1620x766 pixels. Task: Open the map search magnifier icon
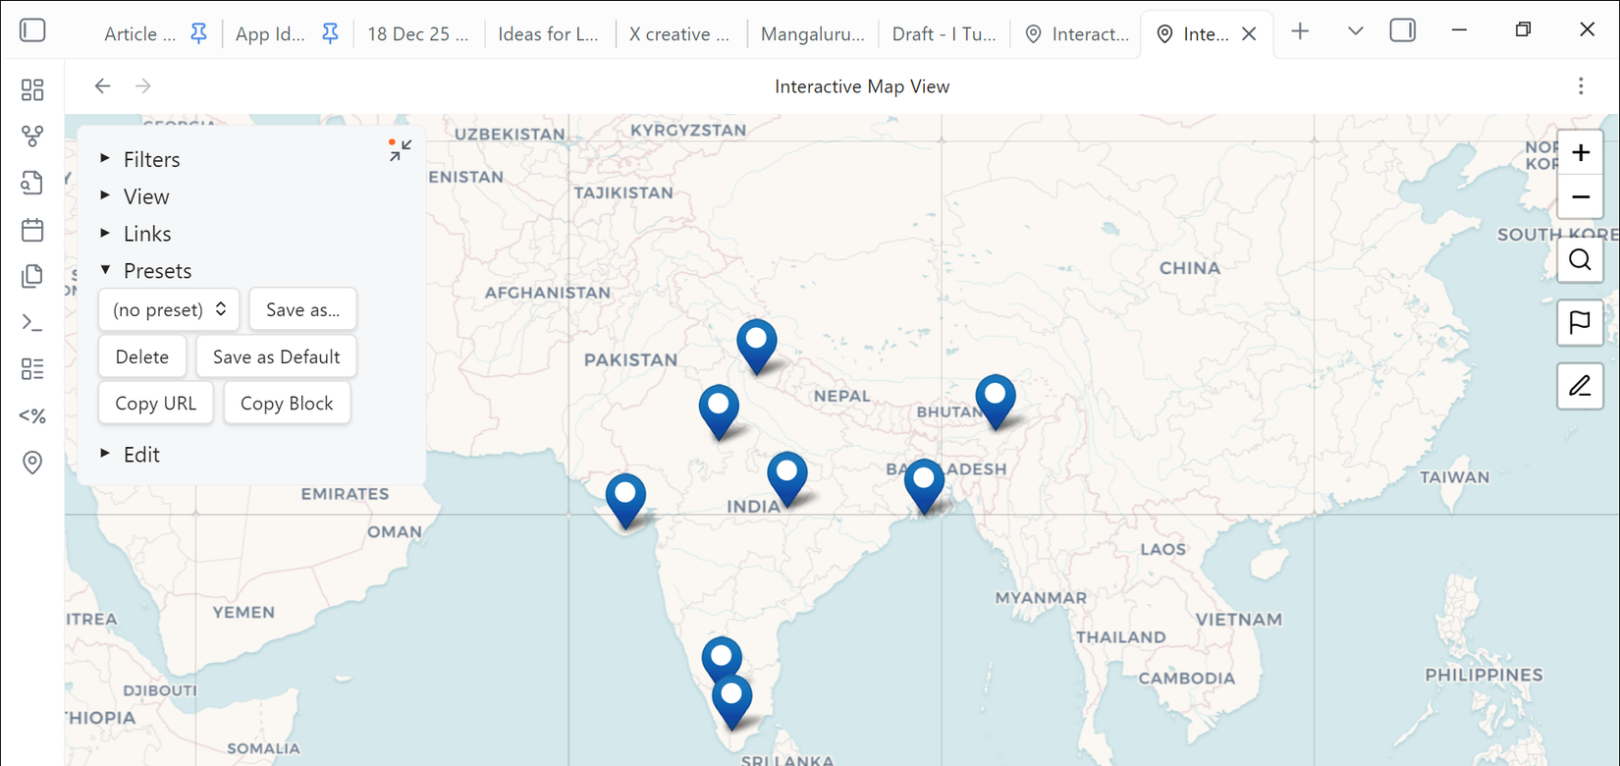(1580, 260)
